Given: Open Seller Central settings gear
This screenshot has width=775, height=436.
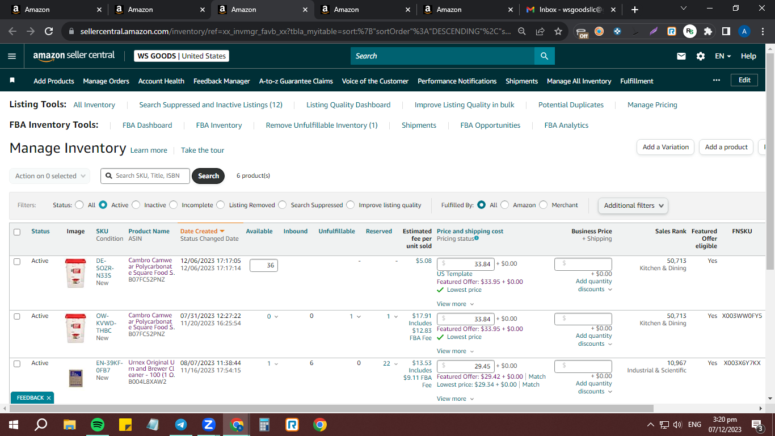Looking at the screenshot, I should [701, 56].
